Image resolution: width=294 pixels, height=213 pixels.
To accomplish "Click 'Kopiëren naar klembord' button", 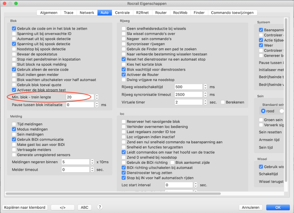I will pos(25,207).
